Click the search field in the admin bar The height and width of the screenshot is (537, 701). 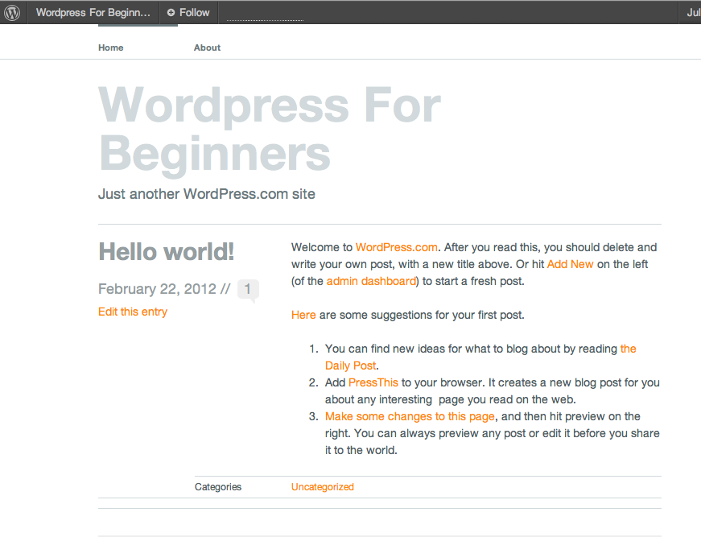click(265, 14)
